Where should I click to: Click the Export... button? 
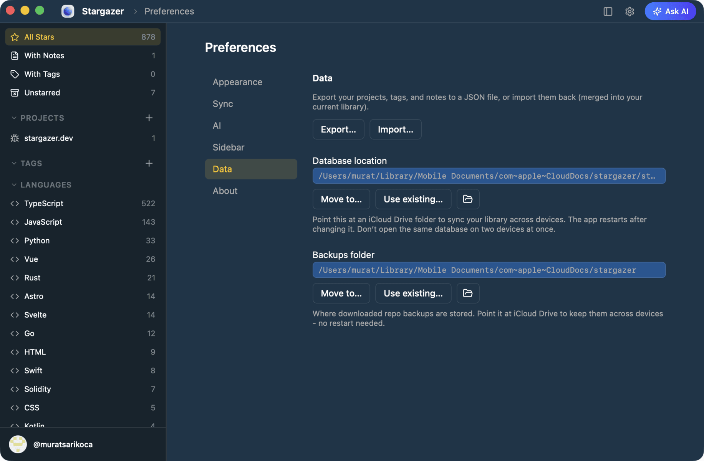pyautogui.click(x=338, y=129)
